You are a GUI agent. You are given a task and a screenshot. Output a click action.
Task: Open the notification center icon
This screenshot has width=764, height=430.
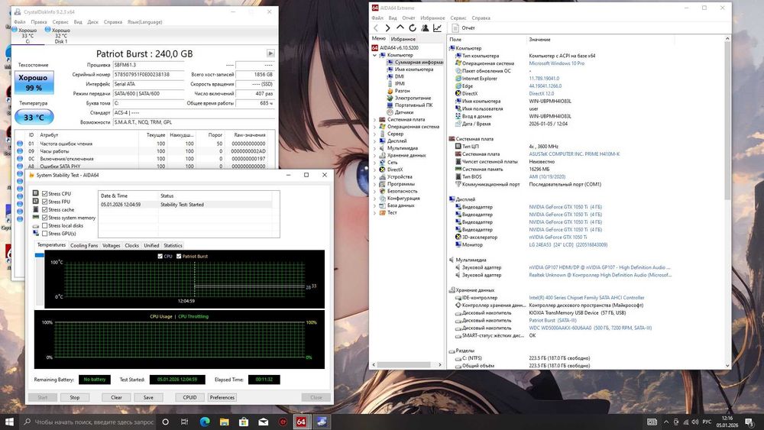click(749, 422)
